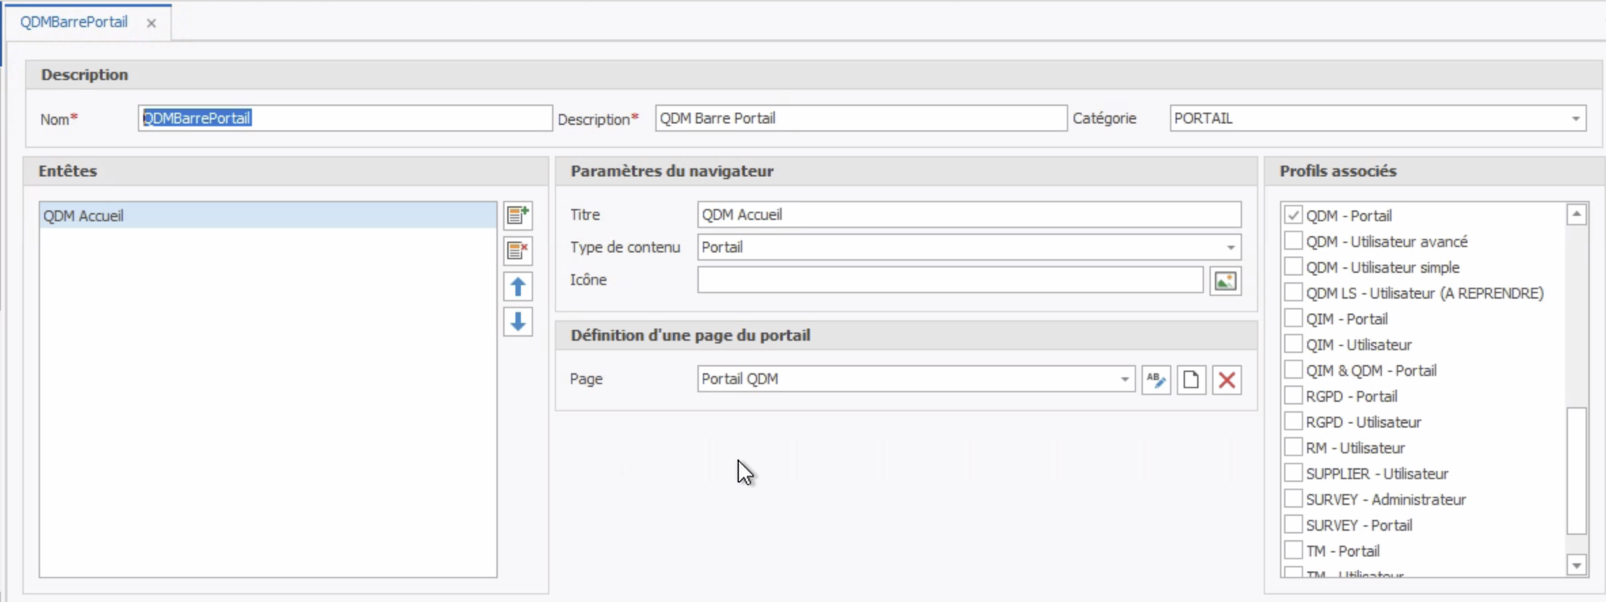Click the red X delete page icon
This screenshot has height=602, width=1606.
[1226, 379]
